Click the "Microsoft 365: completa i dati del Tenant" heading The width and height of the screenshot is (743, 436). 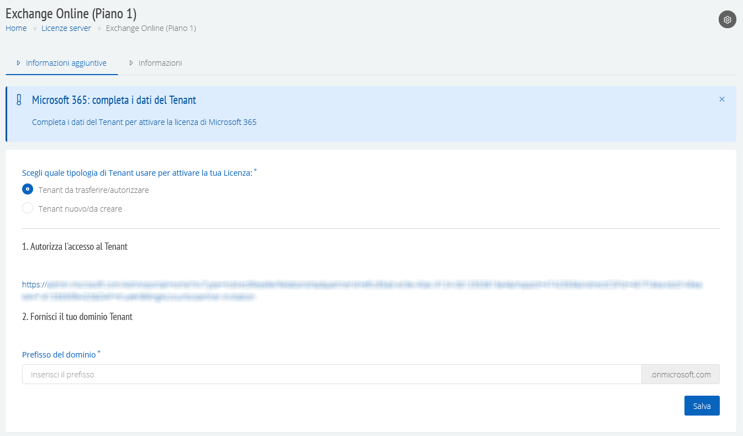(114, 100)
